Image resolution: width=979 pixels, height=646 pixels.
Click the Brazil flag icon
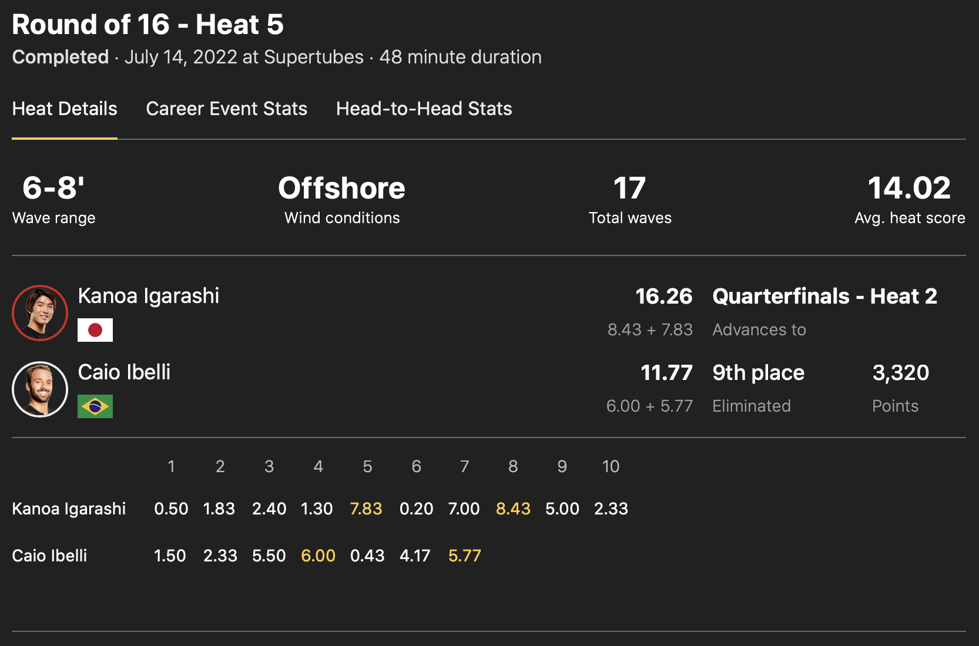click(x=95, y=406)
